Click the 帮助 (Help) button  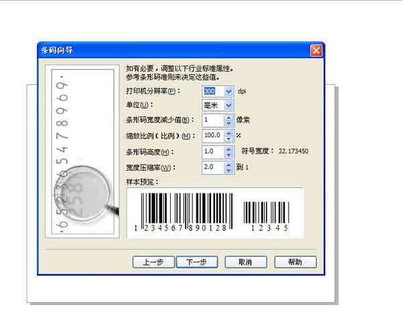coord(295,262)
